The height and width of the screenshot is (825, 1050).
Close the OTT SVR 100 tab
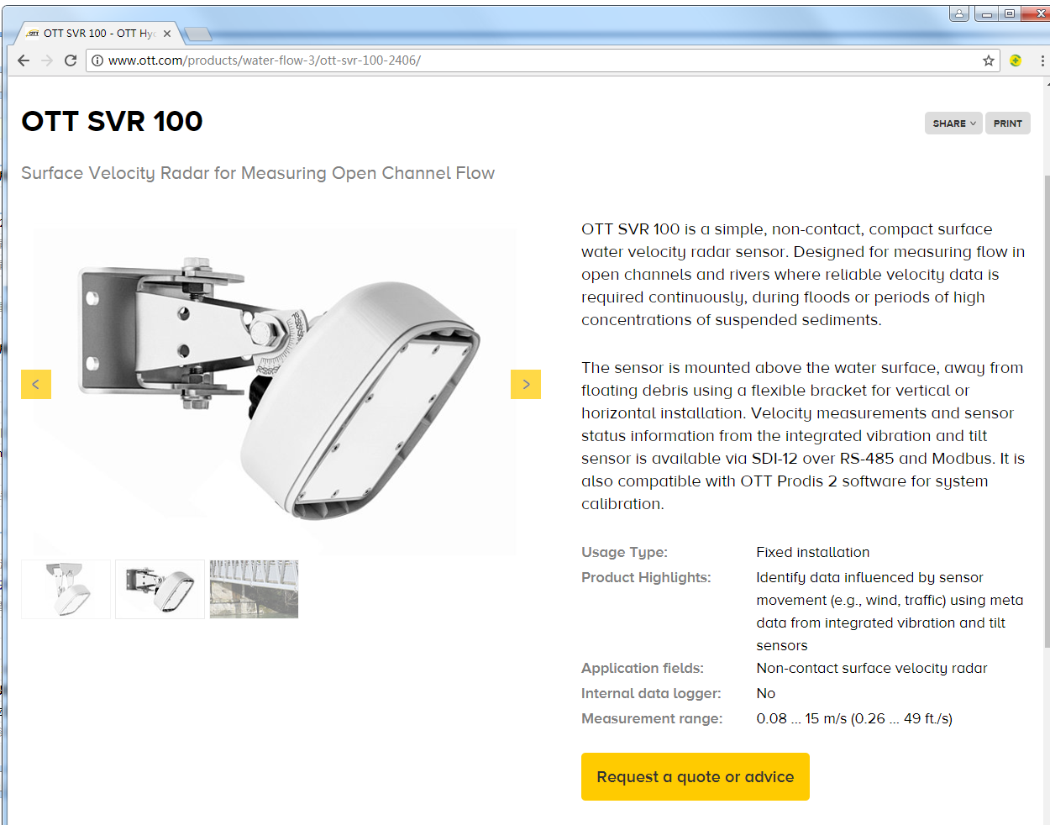pyautogui.click(x=167, y=34)
